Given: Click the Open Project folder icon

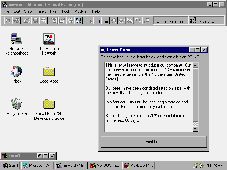Looking at the screenshot, I should (27, 21).
